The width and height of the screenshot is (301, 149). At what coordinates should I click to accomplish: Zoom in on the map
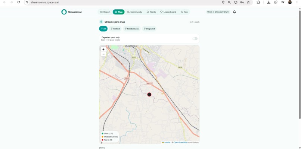[x=103, y=50]
